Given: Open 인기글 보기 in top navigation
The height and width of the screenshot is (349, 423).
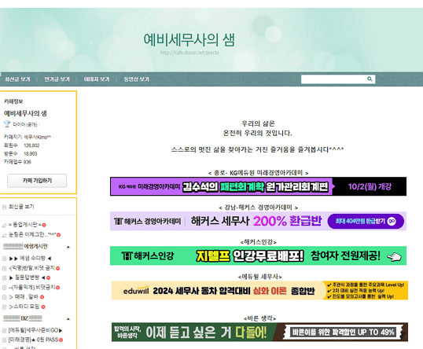Looking at the screenshot, I should click(x=57, y=79).
